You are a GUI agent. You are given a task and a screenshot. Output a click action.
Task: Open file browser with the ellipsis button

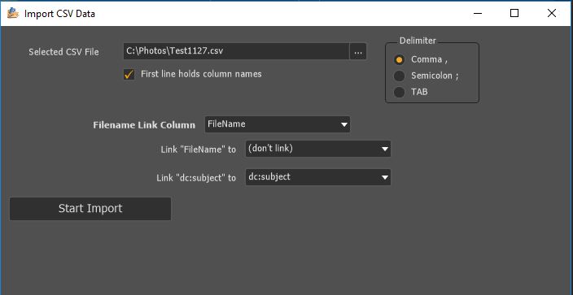tap(358, 51)
